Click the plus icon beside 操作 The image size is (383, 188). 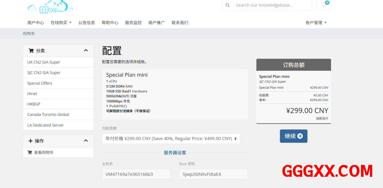(x=31, y=141)
